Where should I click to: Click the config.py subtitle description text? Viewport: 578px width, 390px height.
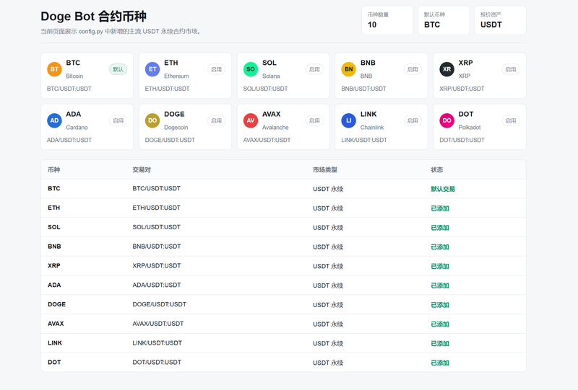point(121,31)
